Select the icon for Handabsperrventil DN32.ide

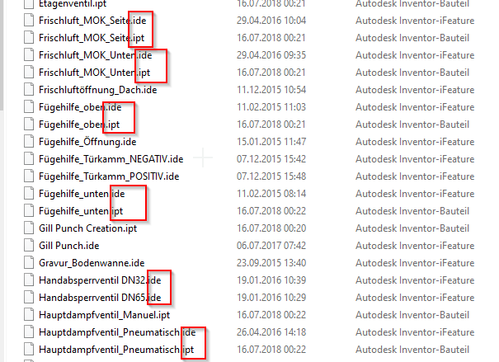coord(29,280)
